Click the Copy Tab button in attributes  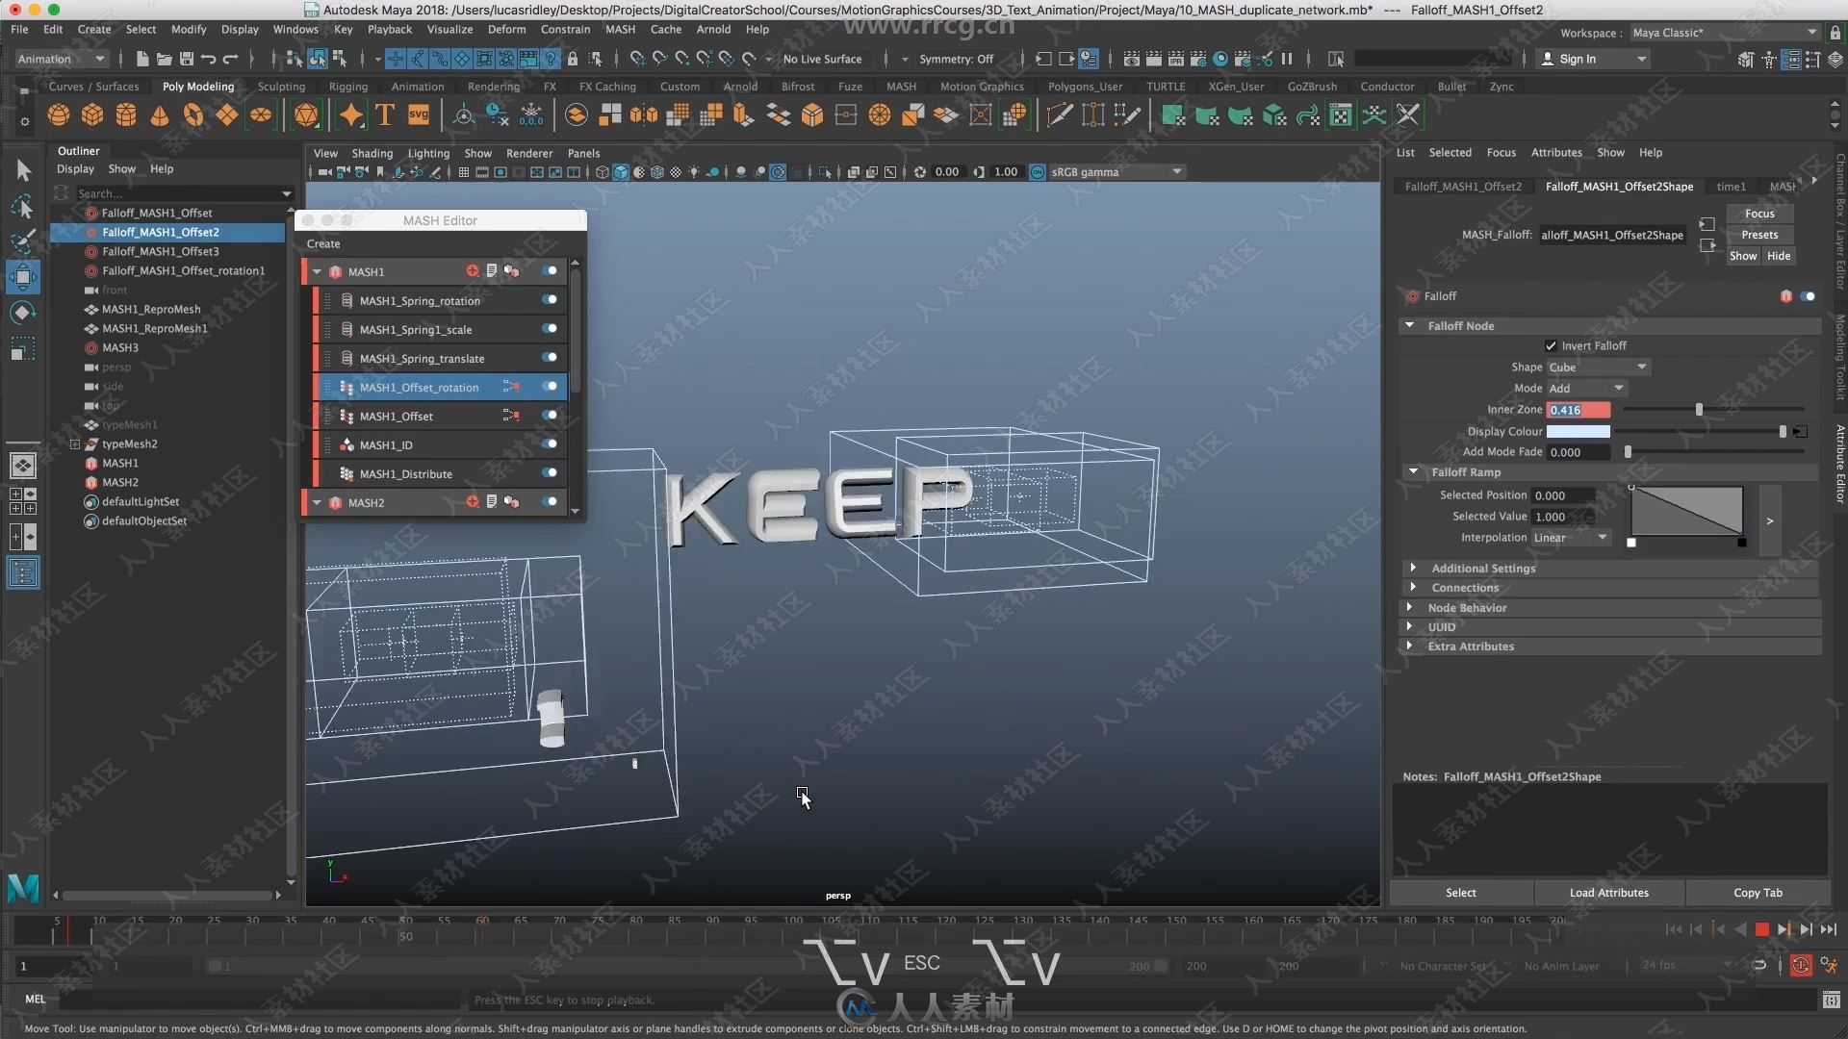click(1758, 892)
